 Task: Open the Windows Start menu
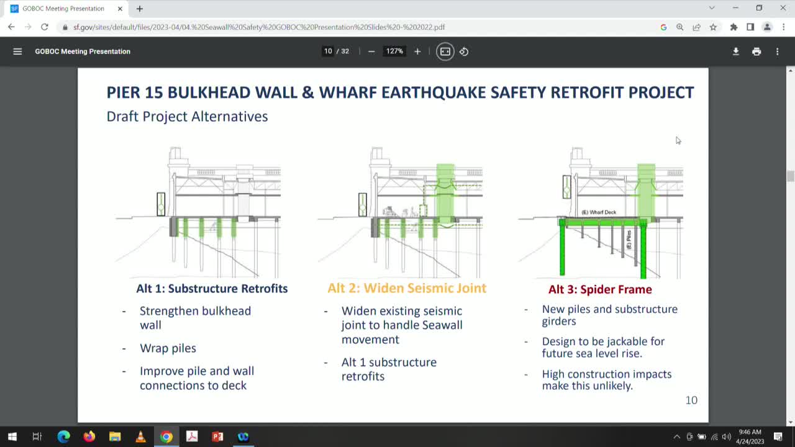click(12, 436)
